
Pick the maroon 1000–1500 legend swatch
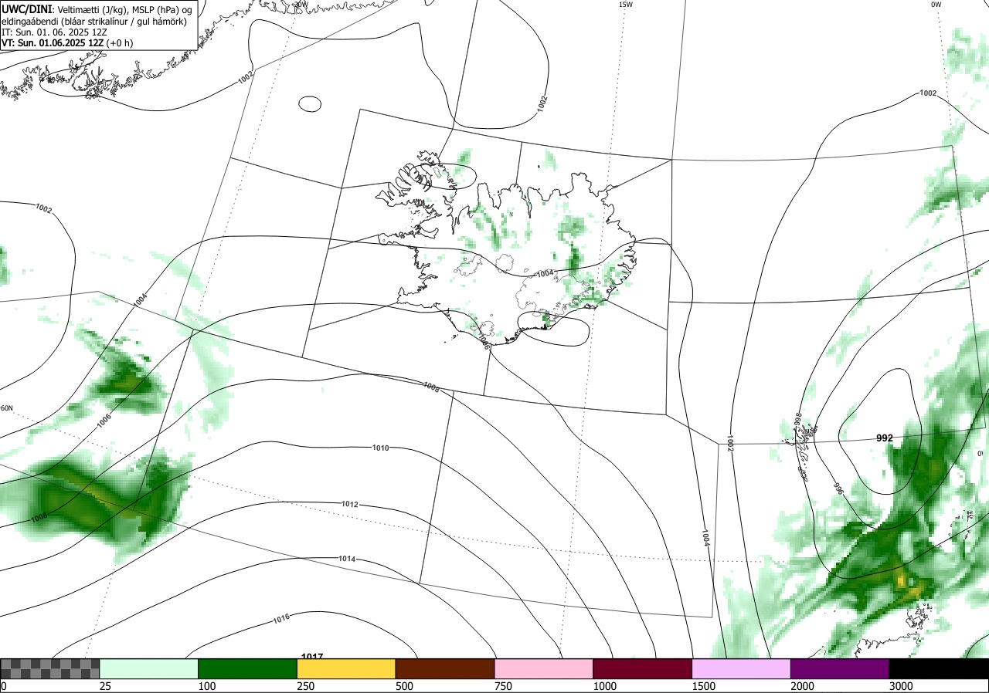[x=643, y=668]
